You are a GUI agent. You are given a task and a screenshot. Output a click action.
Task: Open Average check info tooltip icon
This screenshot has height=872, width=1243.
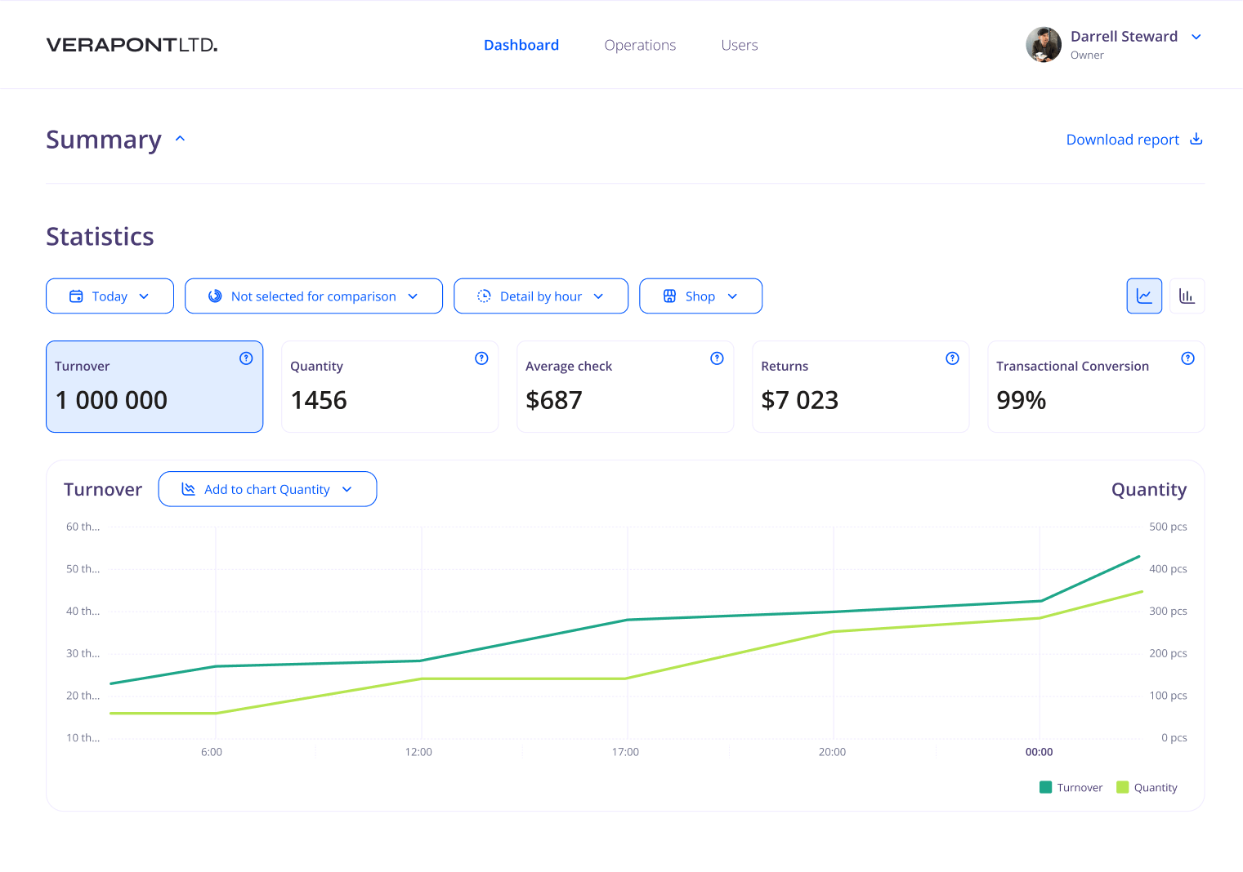point(717,358)
